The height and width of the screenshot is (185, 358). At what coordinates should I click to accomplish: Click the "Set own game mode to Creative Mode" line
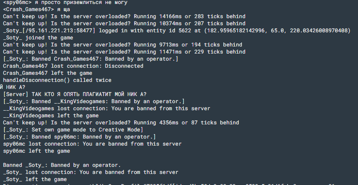[x=73, y=130]
